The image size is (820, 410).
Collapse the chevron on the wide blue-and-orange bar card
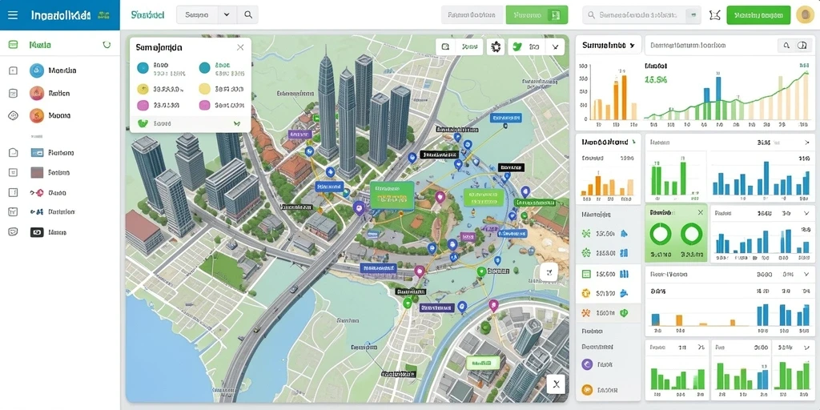[x=805, y=274]
